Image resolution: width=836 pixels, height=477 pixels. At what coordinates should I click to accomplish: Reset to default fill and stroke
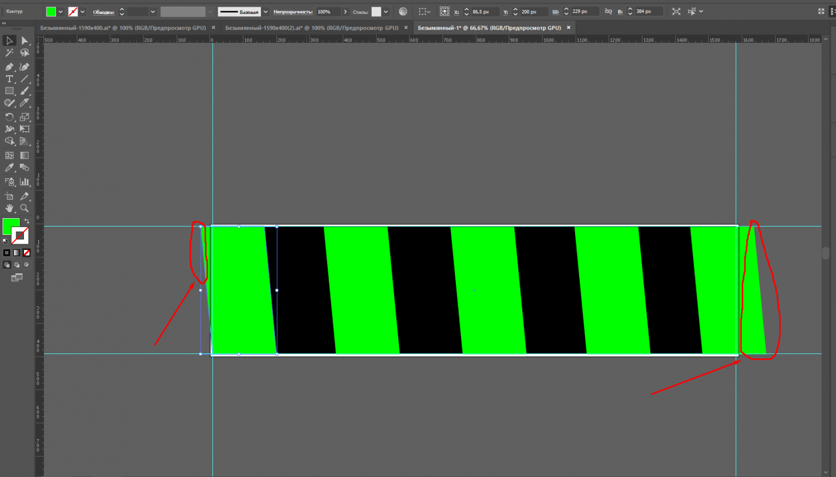click(6, 241)
